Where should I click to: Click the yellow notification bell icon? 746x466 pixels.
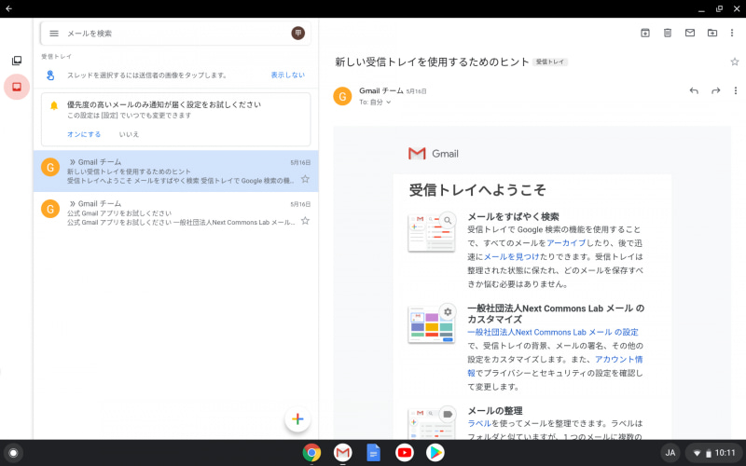(x=54, y=105)
